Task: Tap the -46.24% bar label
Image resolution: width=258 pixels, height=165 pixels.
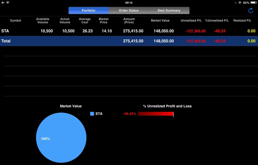Action: 130,114
